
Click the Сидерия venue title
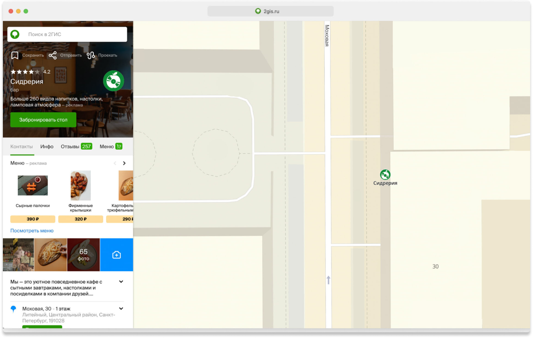27,82
